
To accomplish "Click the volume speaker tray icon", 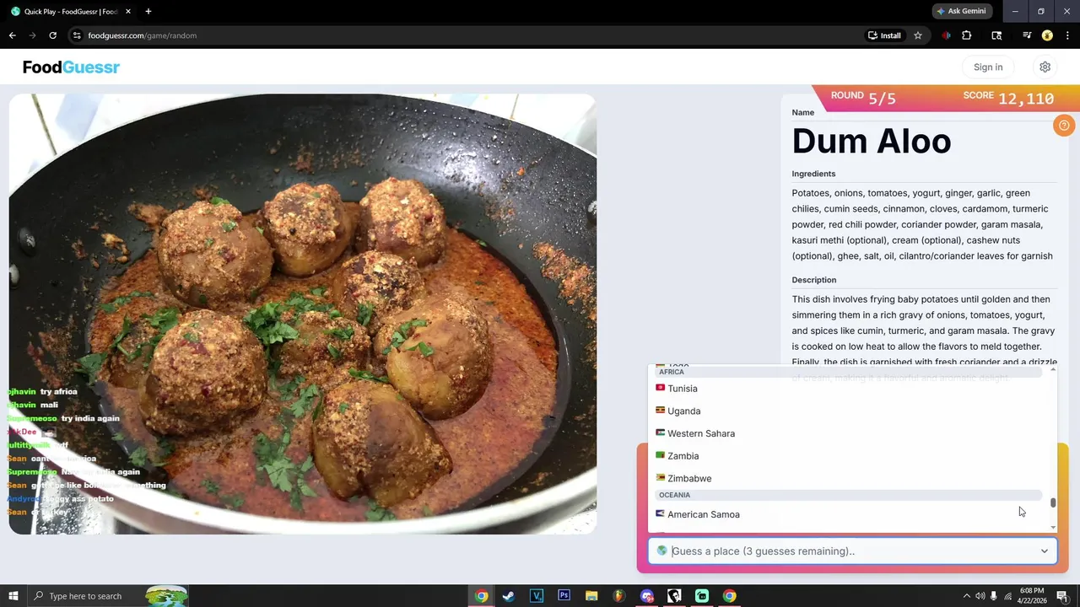I will [980, 596].
